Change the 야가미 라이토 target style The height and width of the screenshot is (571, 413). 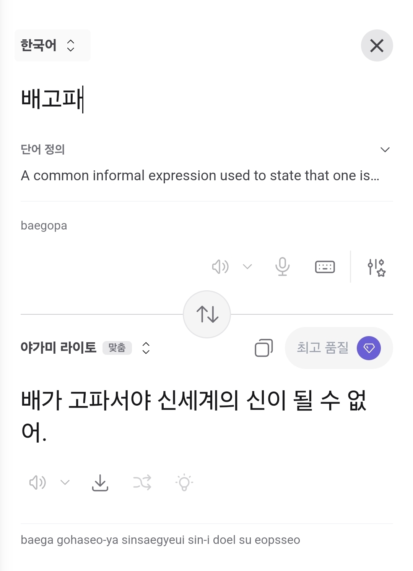[x=146, y=348]
